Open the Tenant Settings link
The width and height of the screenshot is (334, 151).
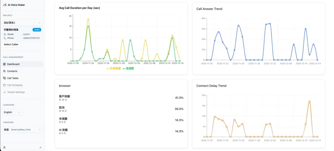pyautogui.click(x=16, y=92)
